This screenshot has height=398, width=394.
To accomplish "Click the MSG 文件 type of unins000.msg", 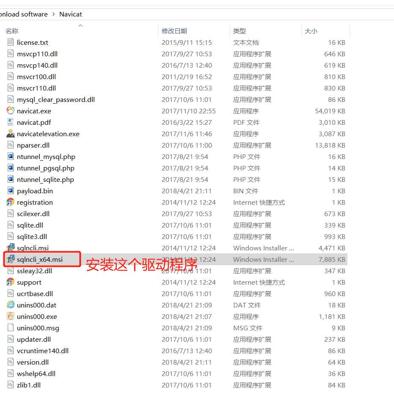I will click(x=248, y=328).
